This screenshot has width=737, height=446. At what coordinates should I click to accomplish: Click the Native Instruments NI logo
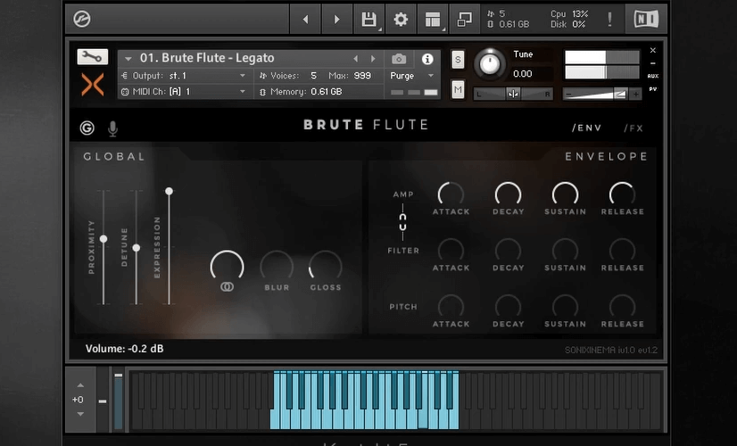tap(646, 20)
